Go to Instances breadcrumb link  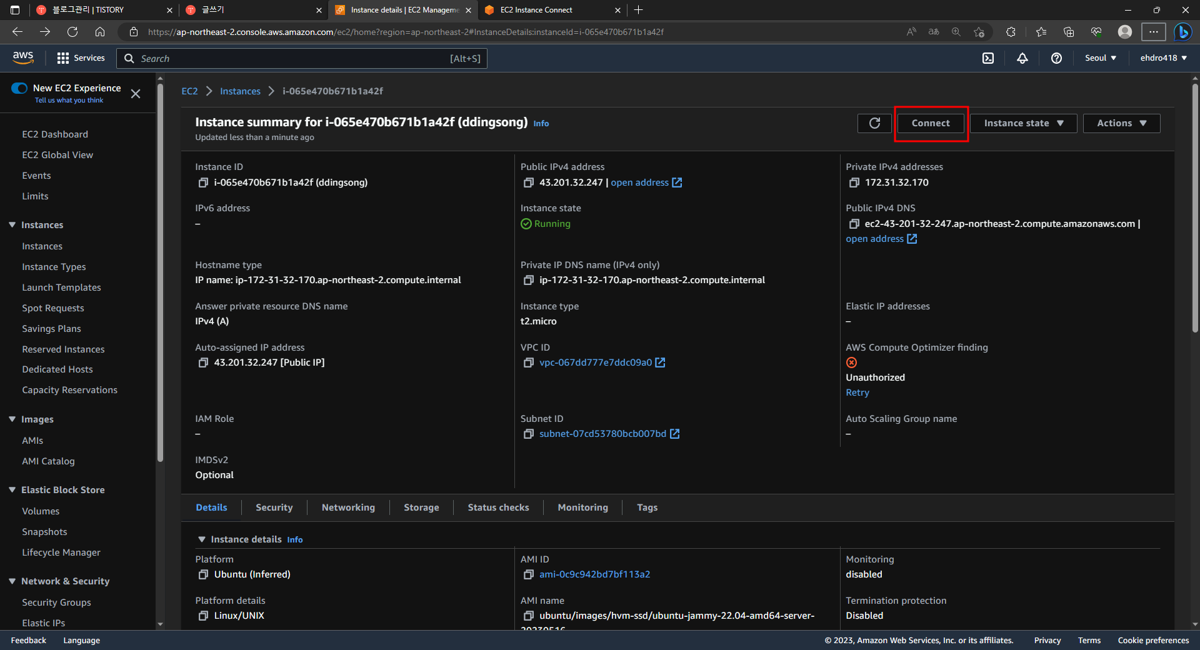[240, 91]
